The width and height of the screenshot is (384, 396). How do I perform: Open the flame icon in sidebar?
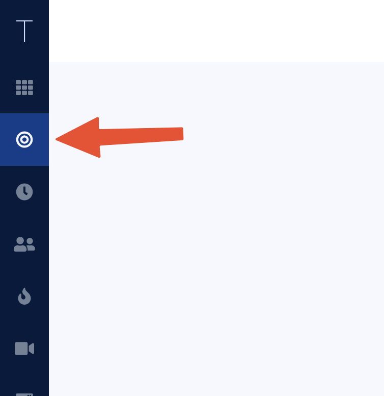point(24,296)
